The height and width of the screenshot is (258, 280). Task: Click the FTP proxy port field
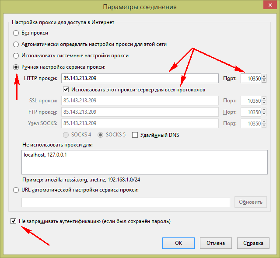pyautogui.click(x=251, y=112)
